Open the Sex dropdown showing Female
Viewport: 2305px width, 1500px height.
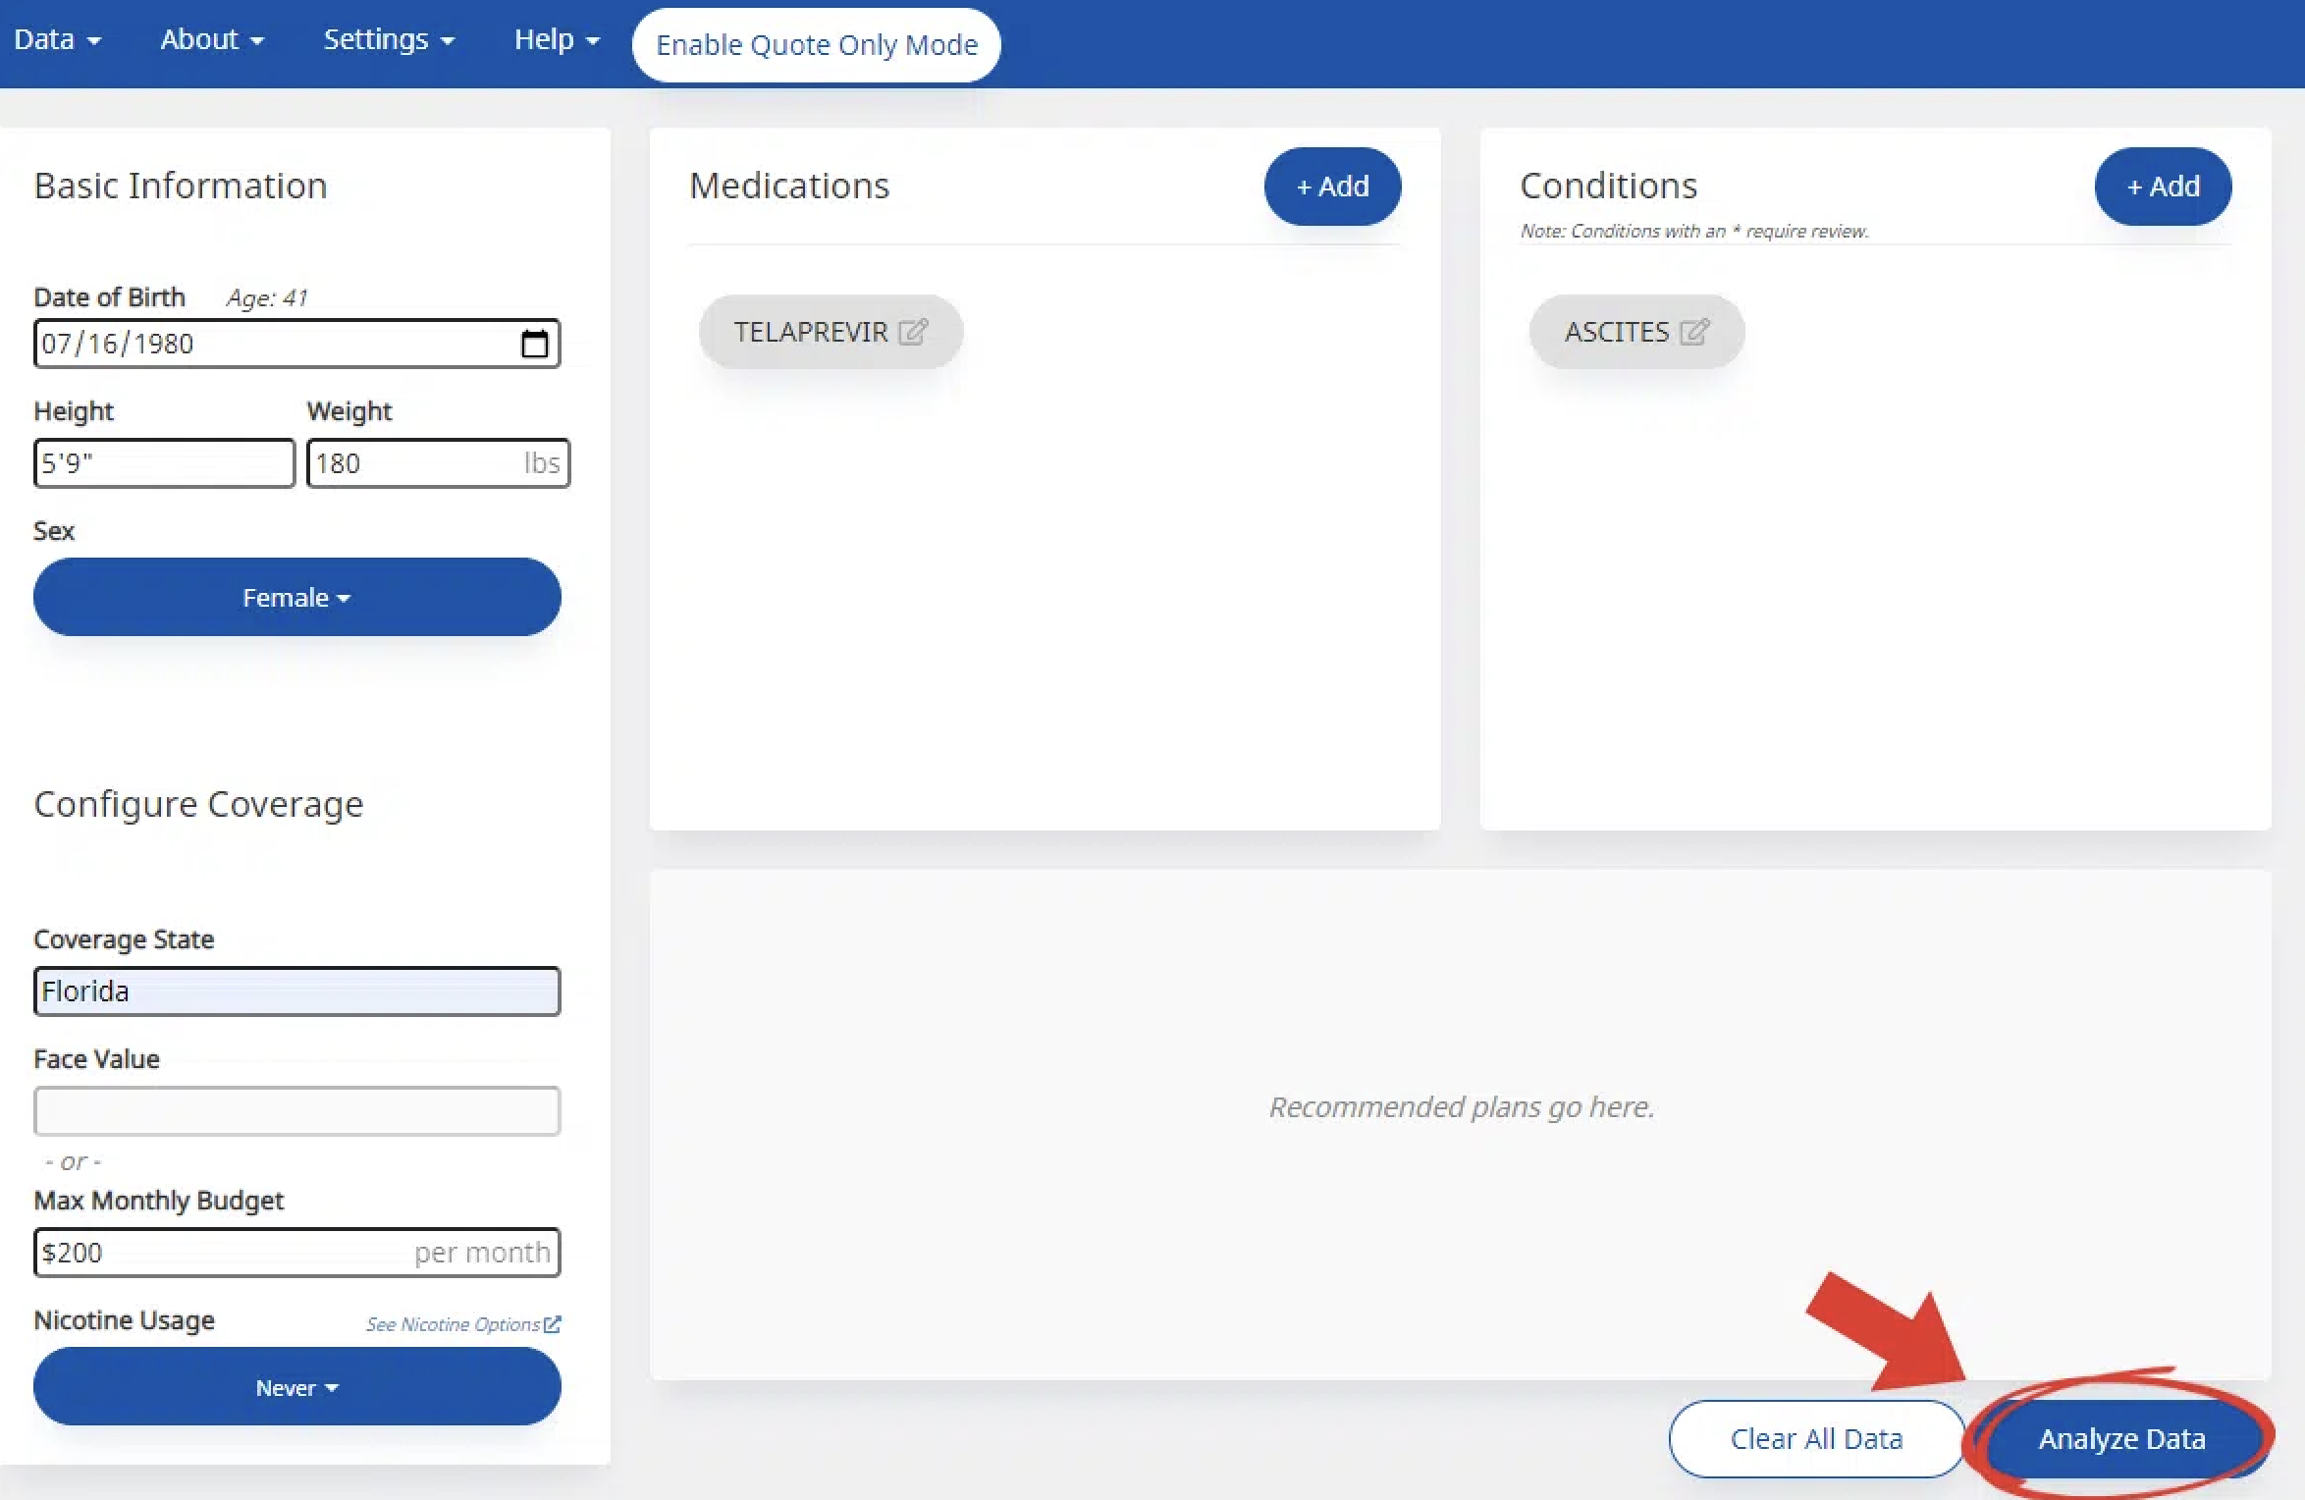[296, 597]
